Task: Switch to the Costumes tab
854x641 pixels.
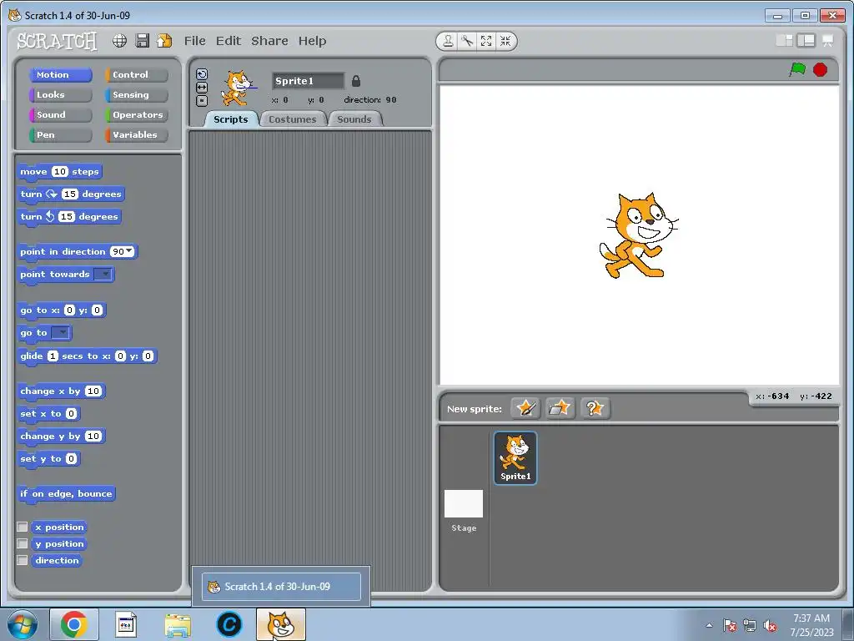Action: (293, 119)
